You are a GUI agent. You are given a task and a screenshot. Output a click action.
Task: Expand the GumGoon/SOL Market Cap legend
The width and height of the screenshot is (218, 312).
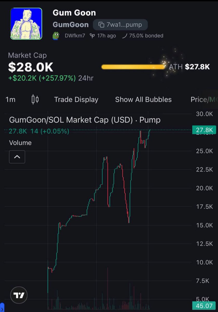click(84, 120)
